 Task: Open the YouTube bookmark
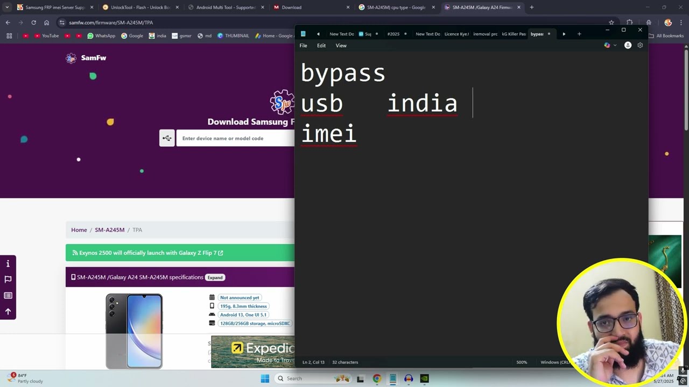click(x=46, y=36)
